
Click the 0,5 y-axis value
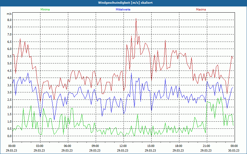(x=10, y=129)
